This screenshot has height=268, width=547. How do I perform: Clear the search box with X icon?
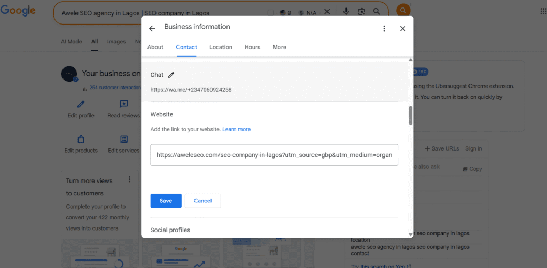[327, 12]
